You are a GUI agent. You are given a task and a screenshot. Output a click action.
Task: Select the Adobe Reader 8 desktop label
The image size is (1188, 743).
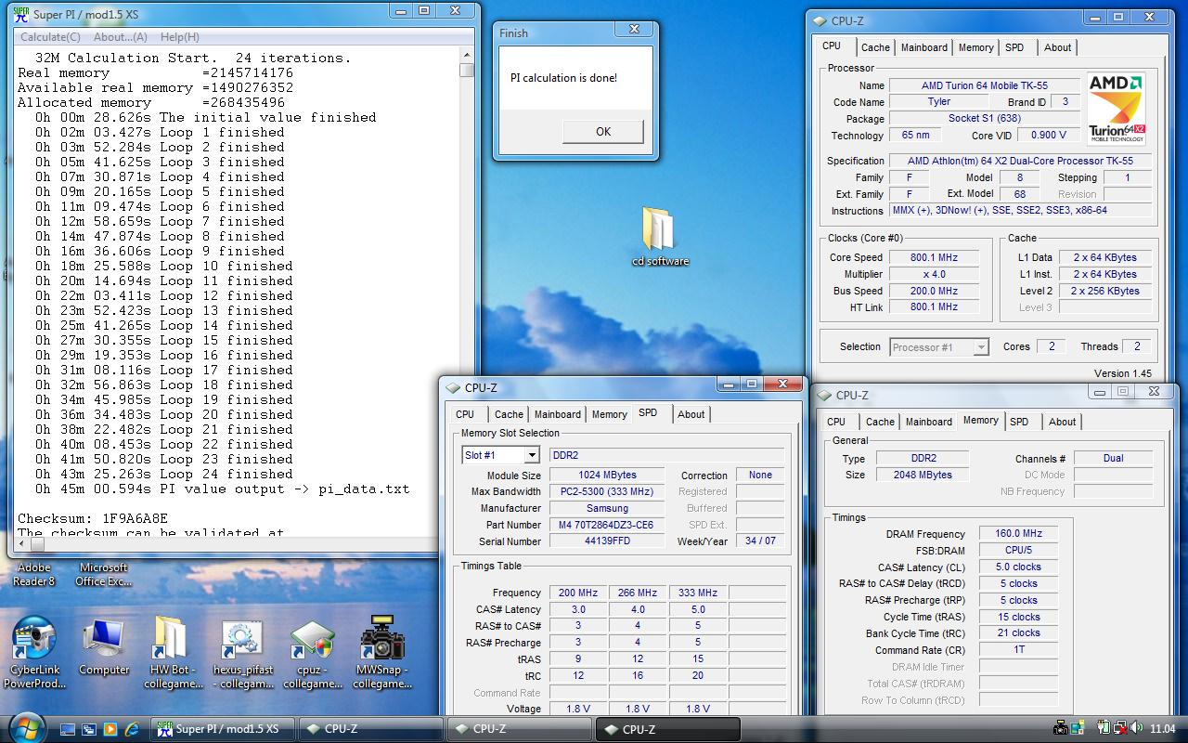tap(34, 574)
